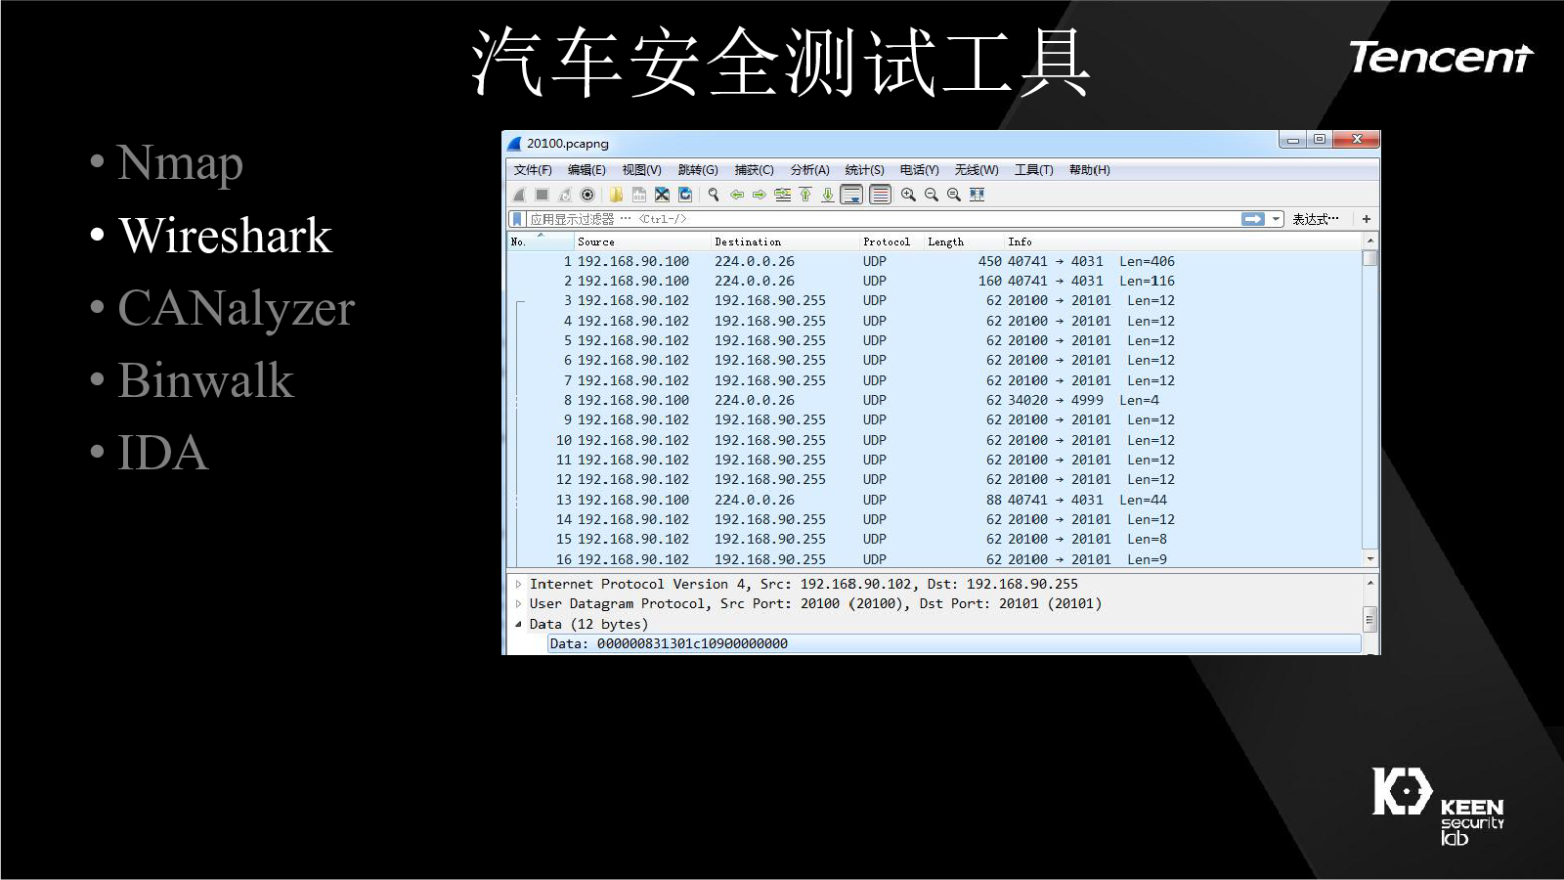Screen dimensions: 1564x880
Task: Collapse the Data (12 bytes) section
Action: coord(518,624)
